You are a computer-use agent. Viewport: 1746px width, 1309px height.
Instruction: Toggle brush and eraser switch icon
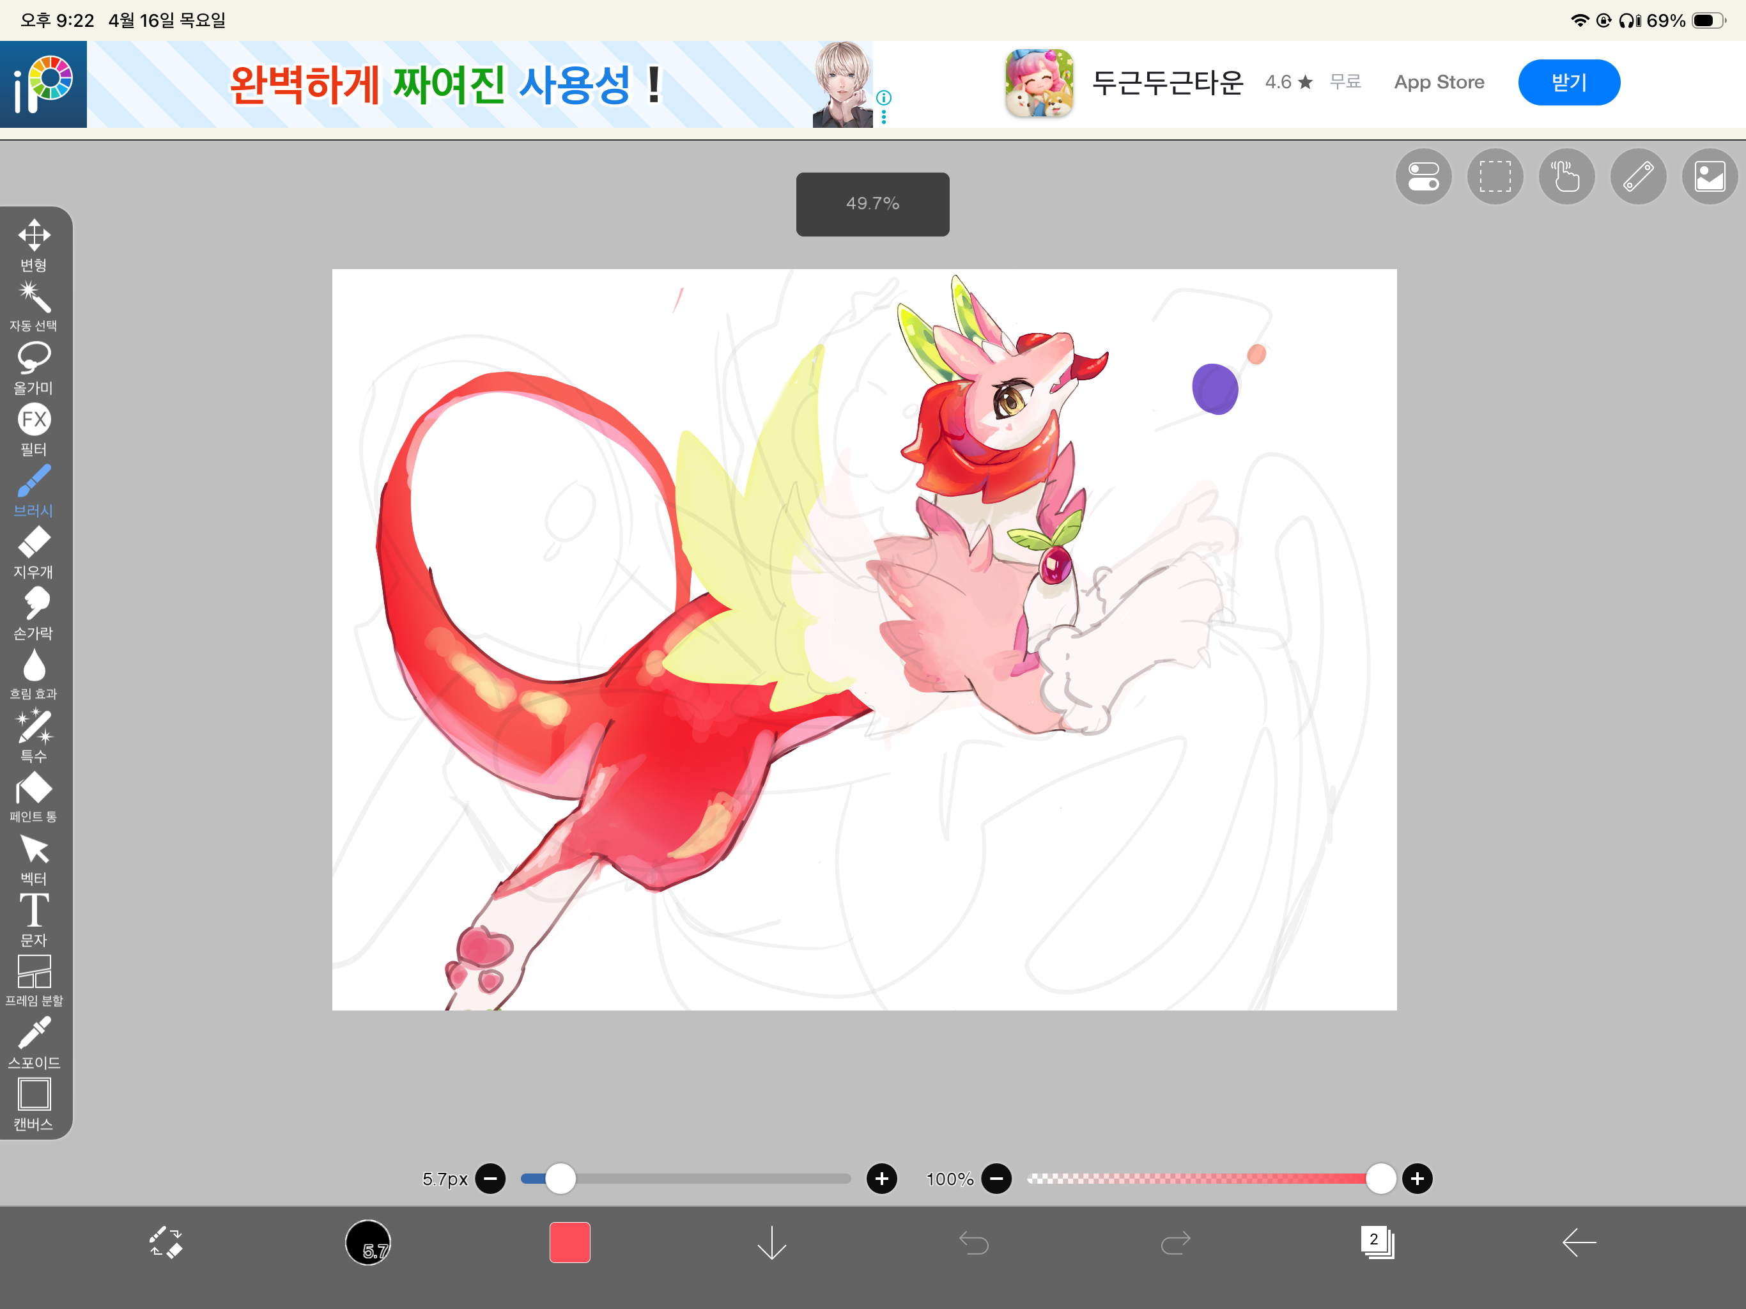coord(166,1242)
